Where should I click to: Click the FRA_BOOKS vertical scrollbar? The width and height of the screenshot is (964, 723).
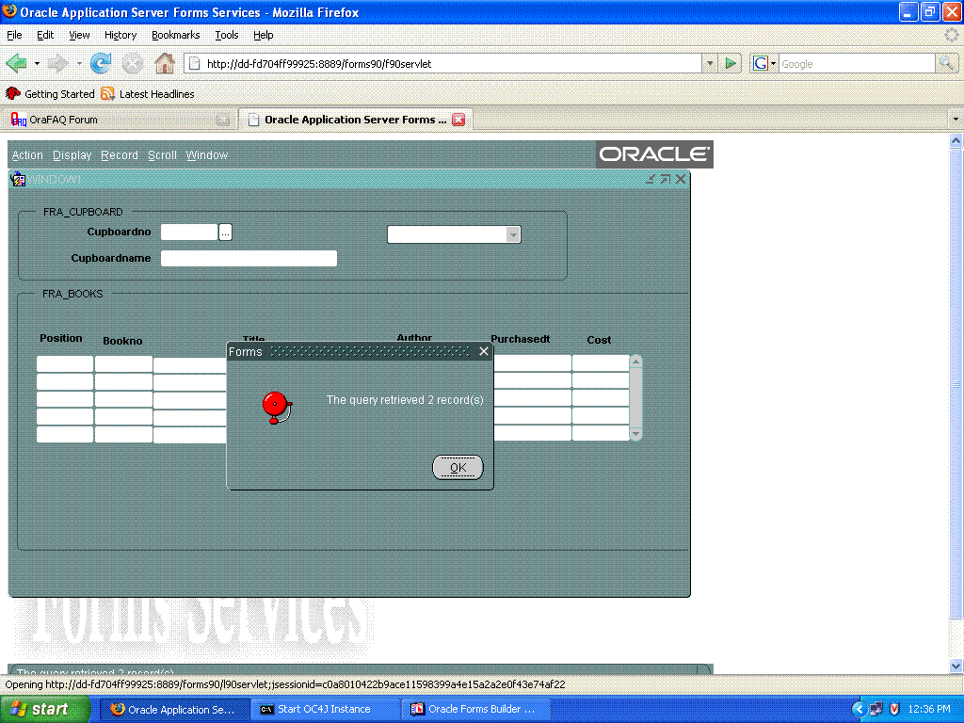coord(635,397)
